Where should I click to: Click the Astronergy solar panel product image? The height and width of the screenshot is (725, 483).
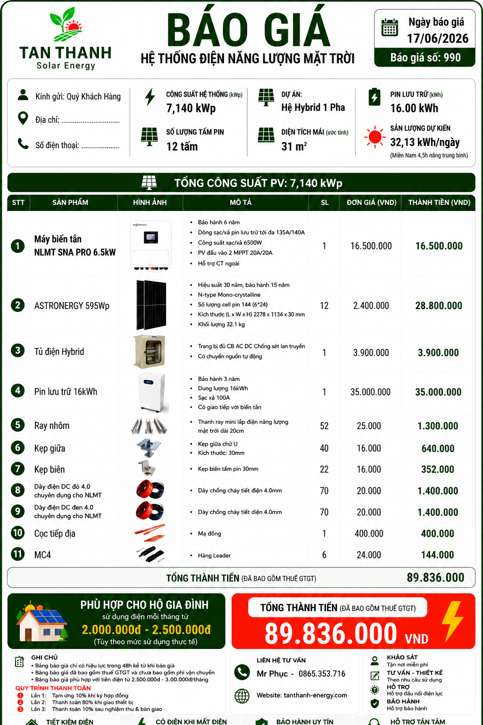coord(151,305)
